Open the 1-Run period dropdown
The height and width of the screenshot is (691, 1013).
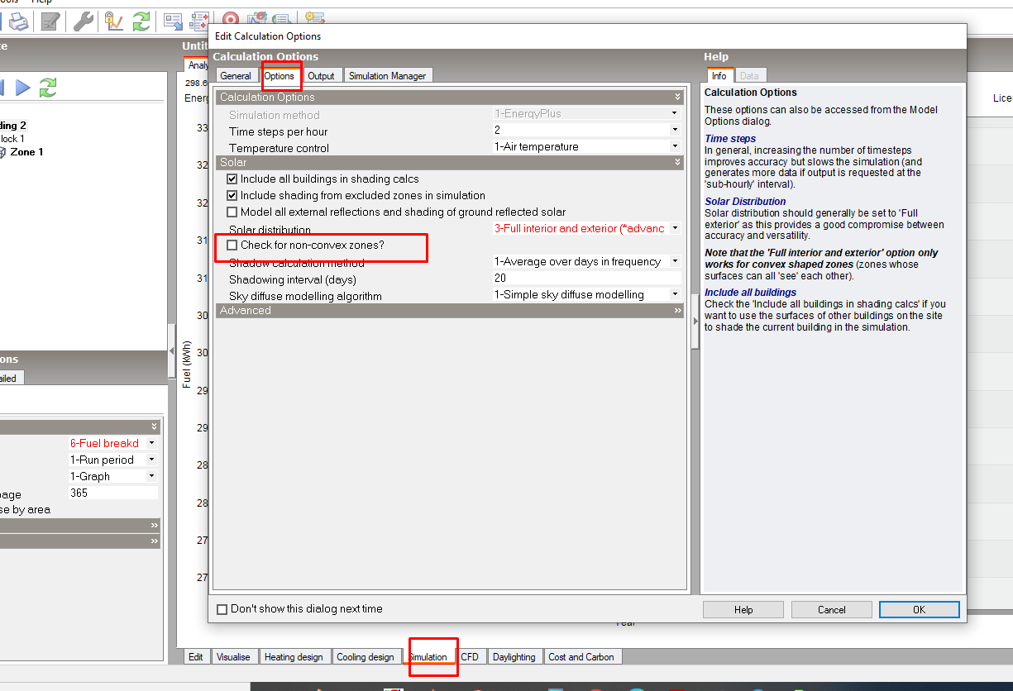151,460
